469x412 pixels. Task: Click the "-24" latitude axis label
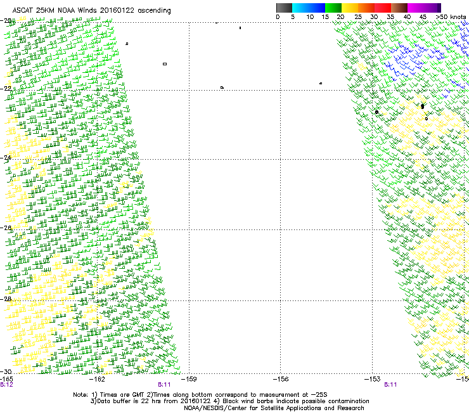[6, 157]
